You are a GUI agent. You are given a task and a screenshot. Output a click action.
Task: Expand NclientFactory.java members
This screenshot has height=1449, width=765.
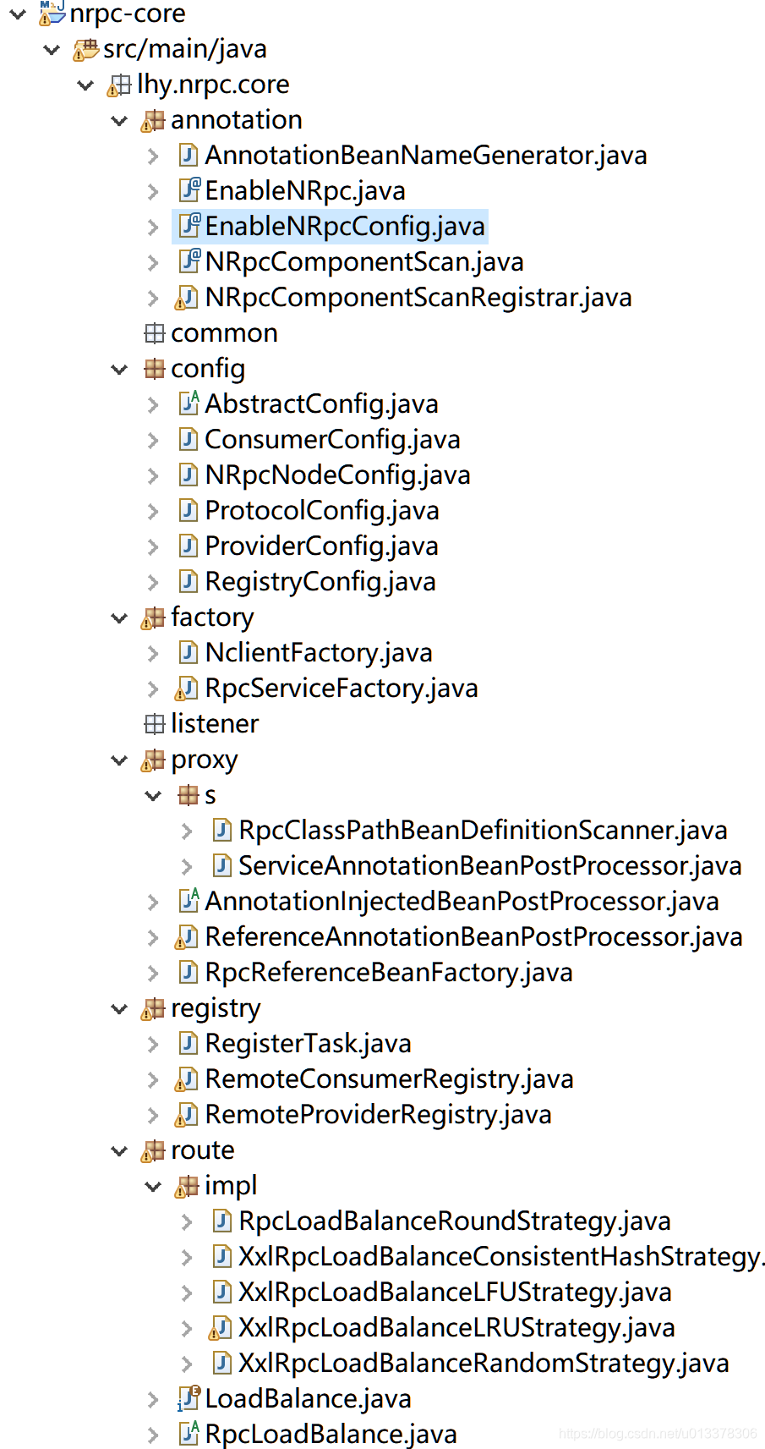point(153,653)
